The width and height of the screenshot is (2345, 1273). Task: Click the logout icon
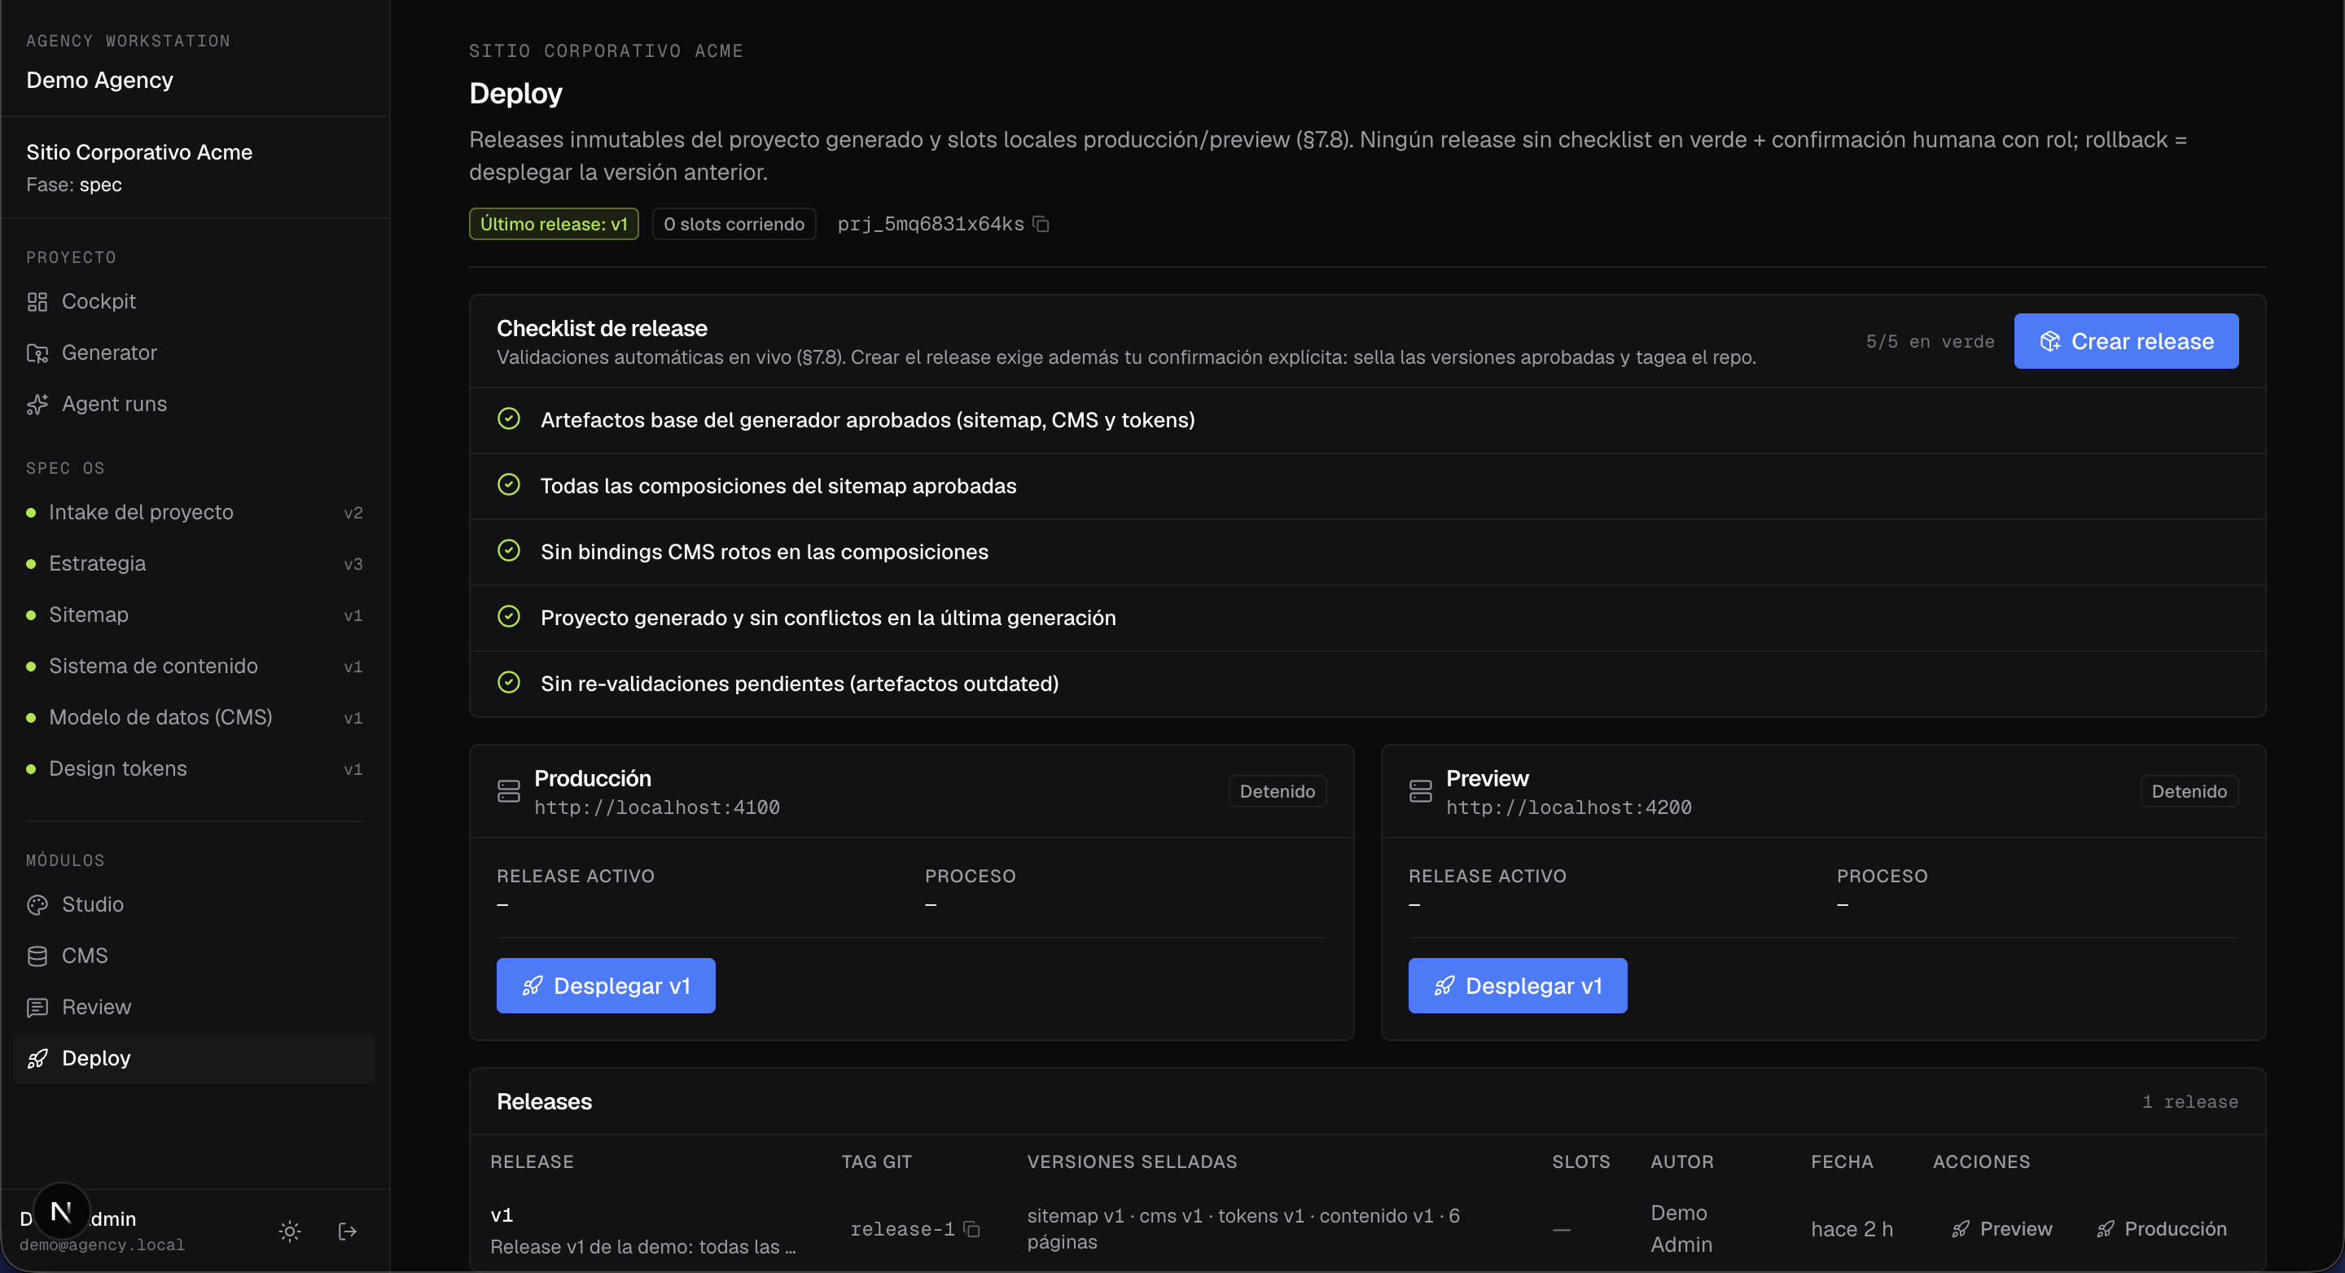coord(348,1231)
